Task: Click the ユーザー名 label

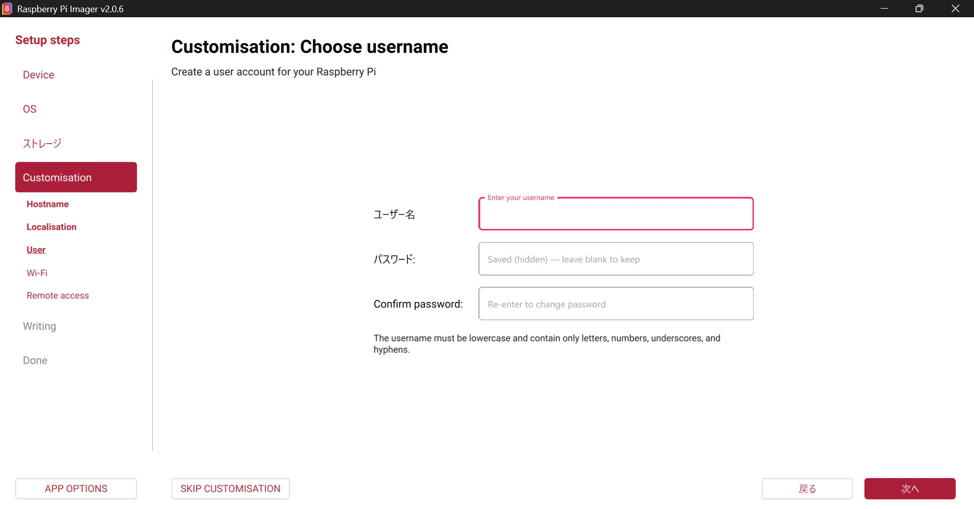Action: pos(394,214)
